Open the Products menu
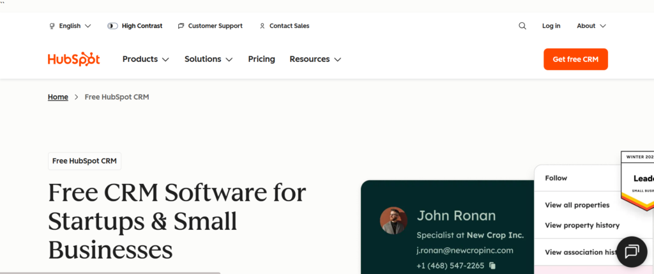Image resolution: width=654 pixels, height=274 pixels. coord(146,59)
